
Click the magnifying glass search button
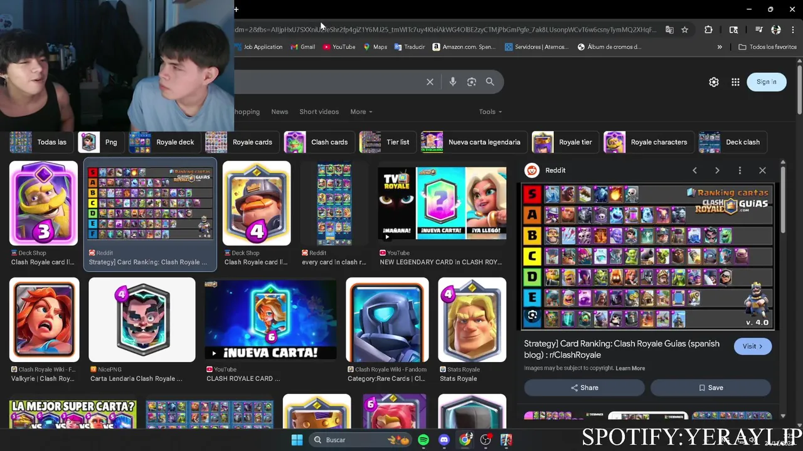click(x=490, y=82)
